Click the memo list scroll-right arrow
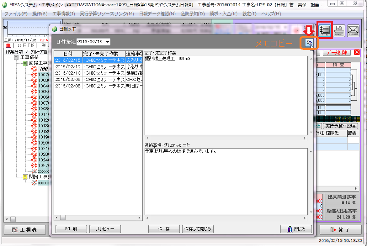 [x=140, y=218]
